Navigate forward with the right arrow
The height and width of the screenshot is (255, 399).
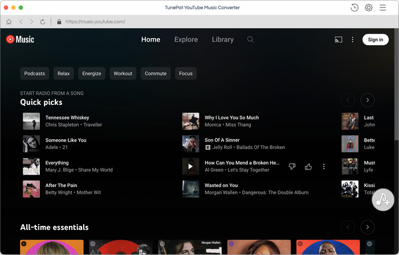tap(31, 22)
